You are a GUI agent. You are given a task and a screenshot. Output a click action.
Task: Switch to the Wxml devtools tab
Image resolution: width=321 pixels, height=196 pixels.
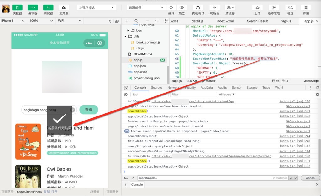(279, 88)
